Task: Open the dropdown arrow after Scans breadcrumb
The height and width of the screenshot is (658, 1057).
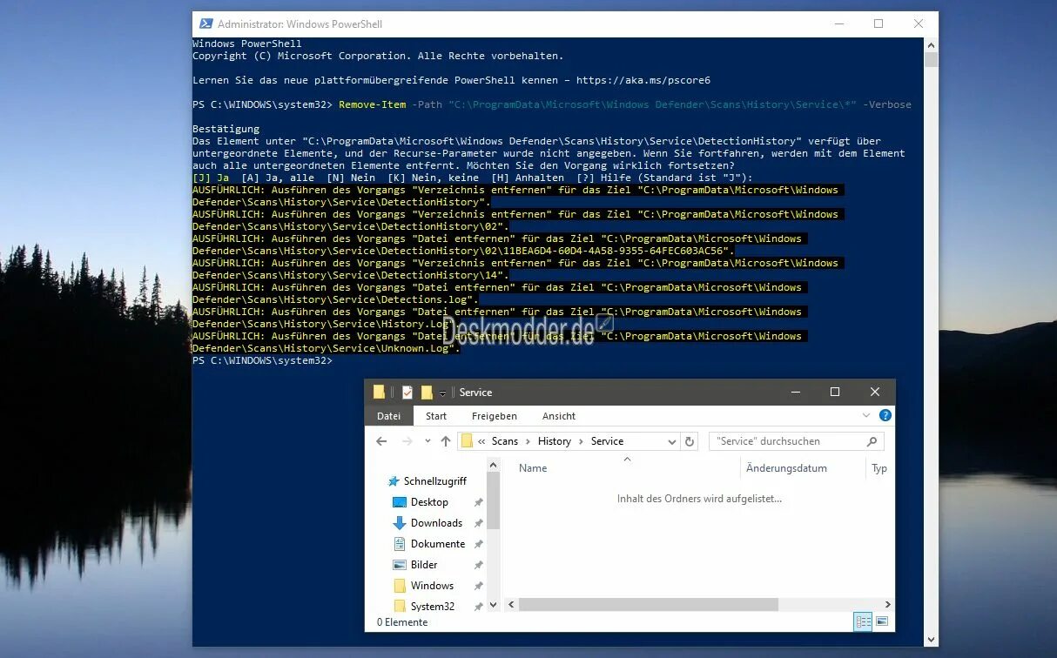Action: point(528,441)
